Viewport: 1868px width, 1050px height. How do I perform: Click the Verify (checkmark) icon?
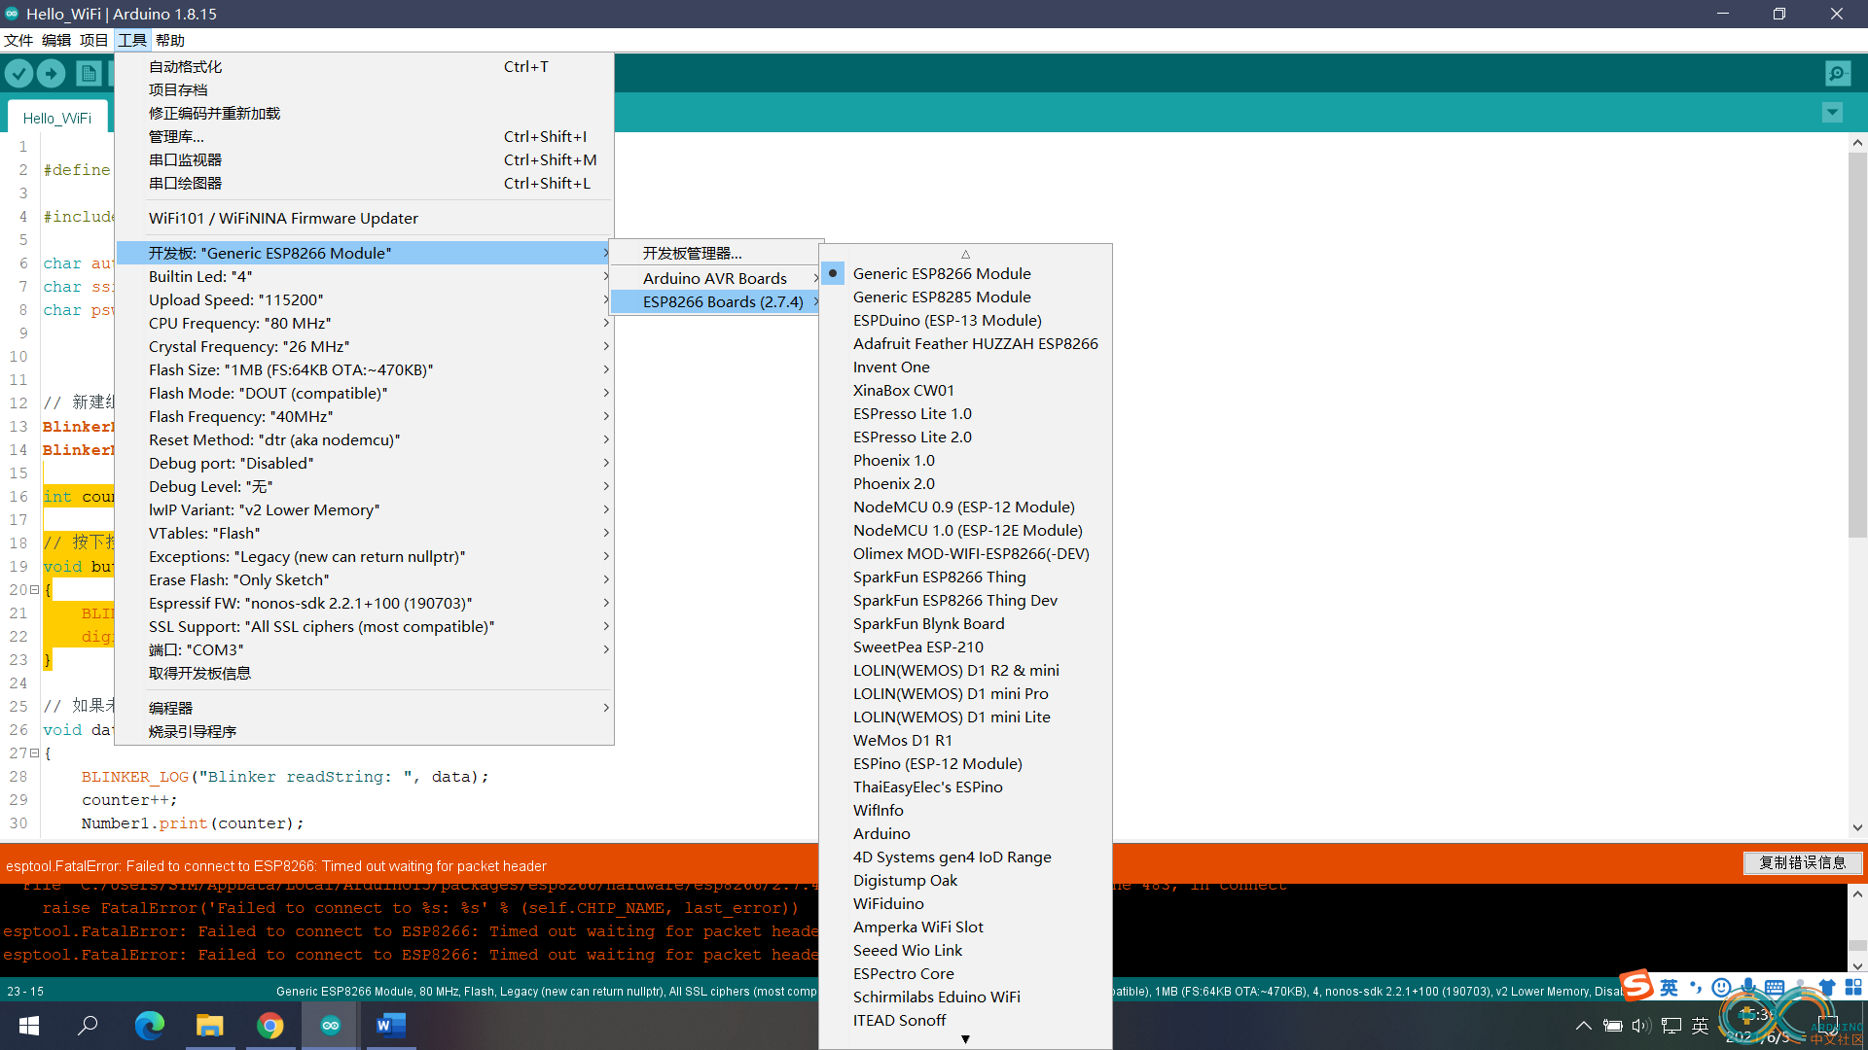tap(18, 73)
